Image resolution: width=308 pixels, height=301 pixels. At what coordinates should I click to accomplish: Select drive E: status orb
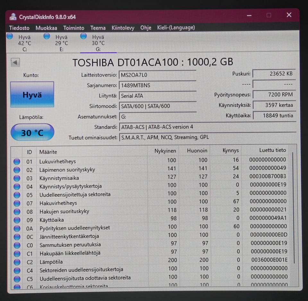[47, 36]
